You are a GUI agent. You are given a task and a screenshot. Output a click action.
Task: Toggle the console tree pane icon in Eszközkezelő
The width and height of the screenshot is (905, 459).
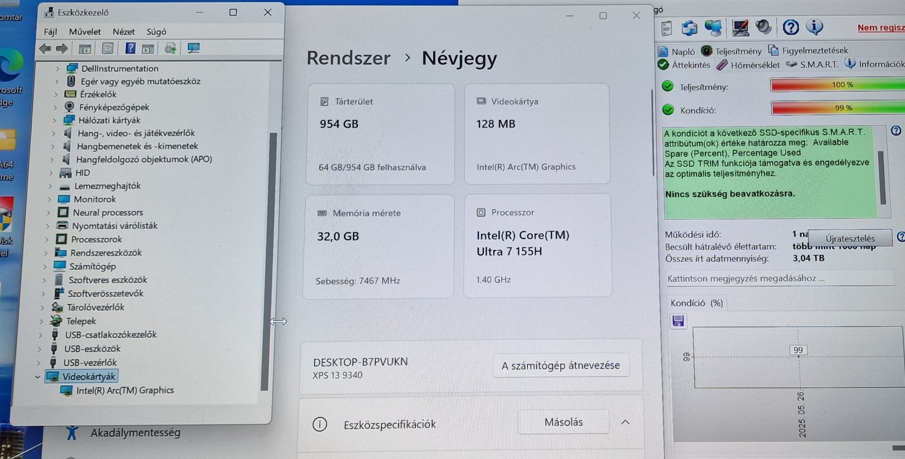click(85, 49)
